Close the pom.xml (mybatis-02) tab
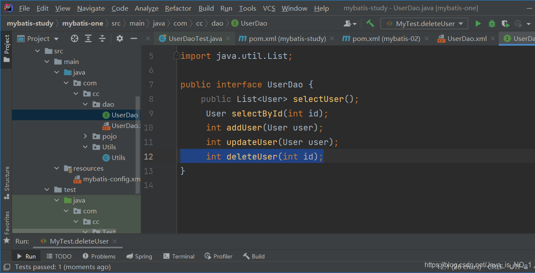This screenshot has width=535, height=273. click(x=427, y=38)
